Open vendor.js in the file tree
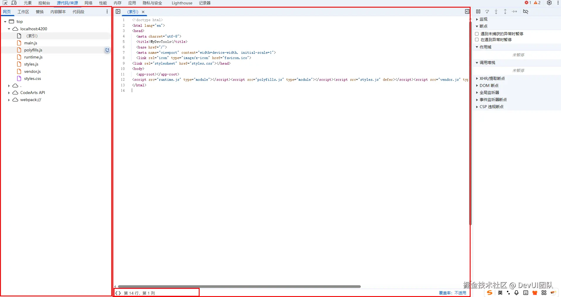The width and height of the screenshot is (561, 297). [x=33, y=72]
